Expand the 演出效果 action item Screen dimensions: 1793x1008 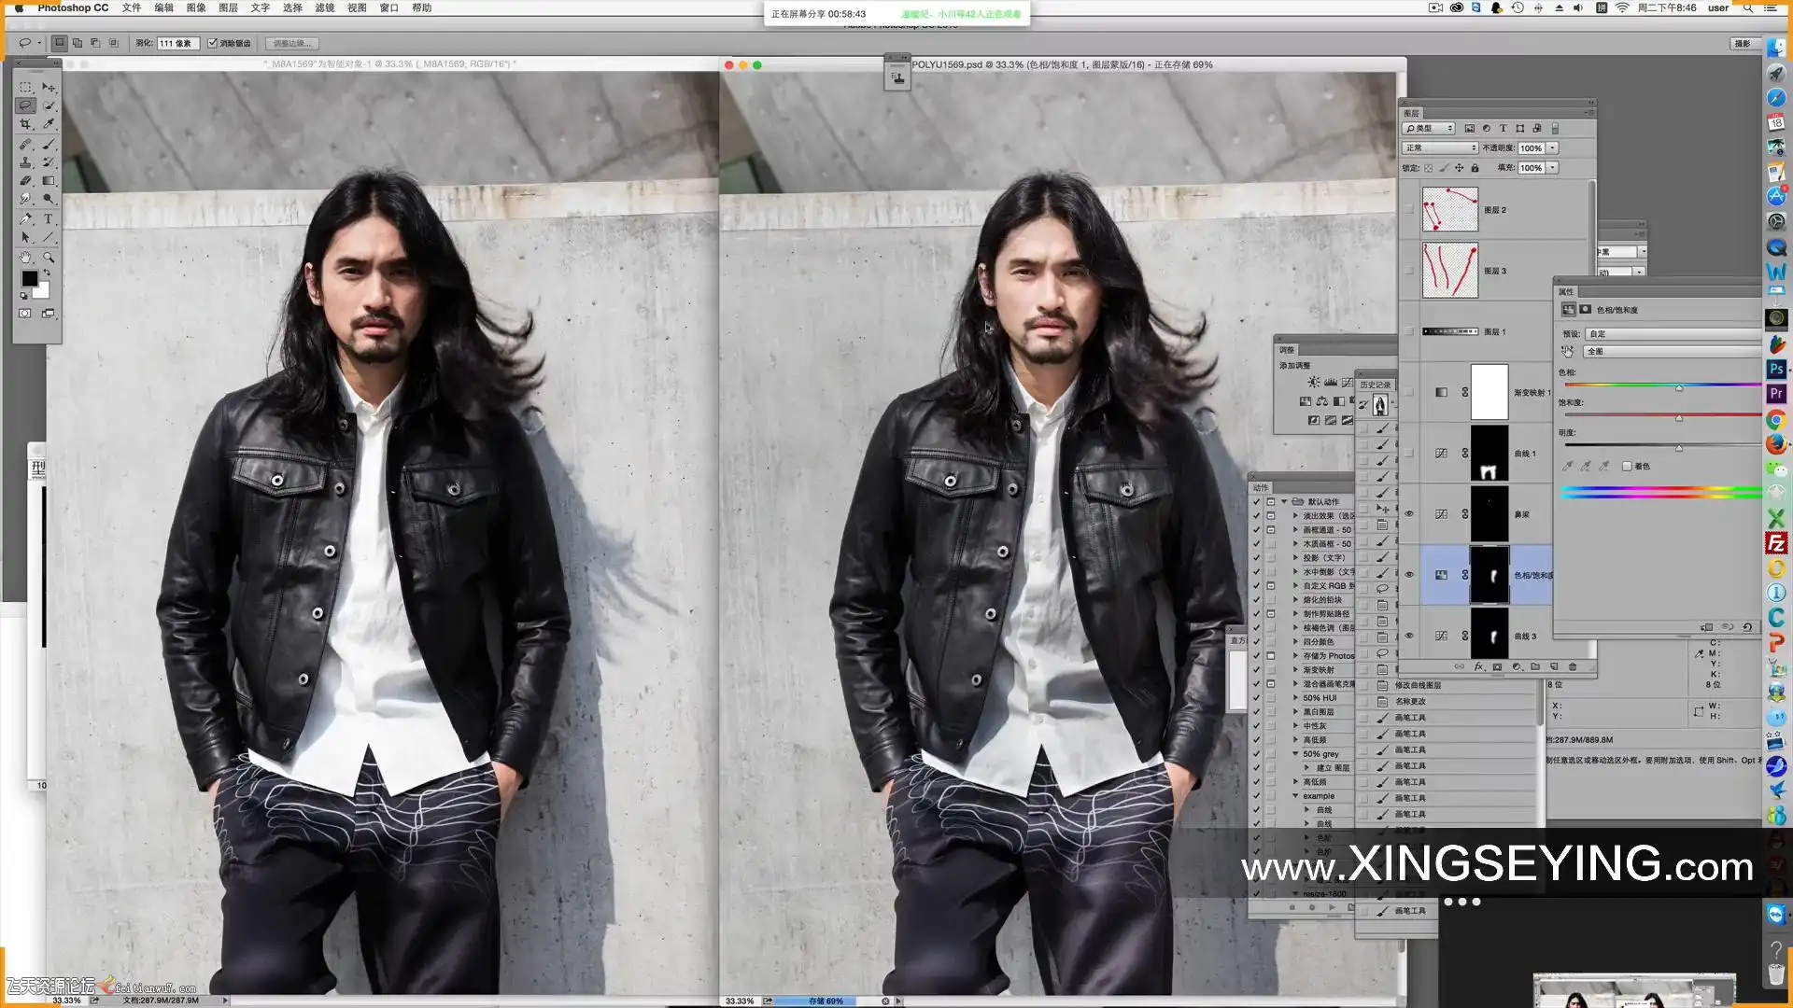pyautogui.click(x=1295, y=515)
